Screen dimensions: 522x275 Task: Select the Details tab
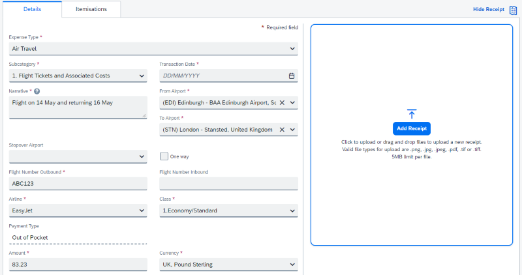[33, 10]
